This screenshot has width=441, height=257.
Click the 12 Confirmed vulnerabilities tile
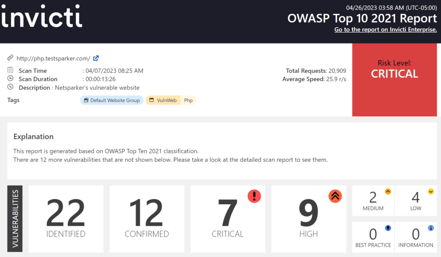tap(147, 219)
